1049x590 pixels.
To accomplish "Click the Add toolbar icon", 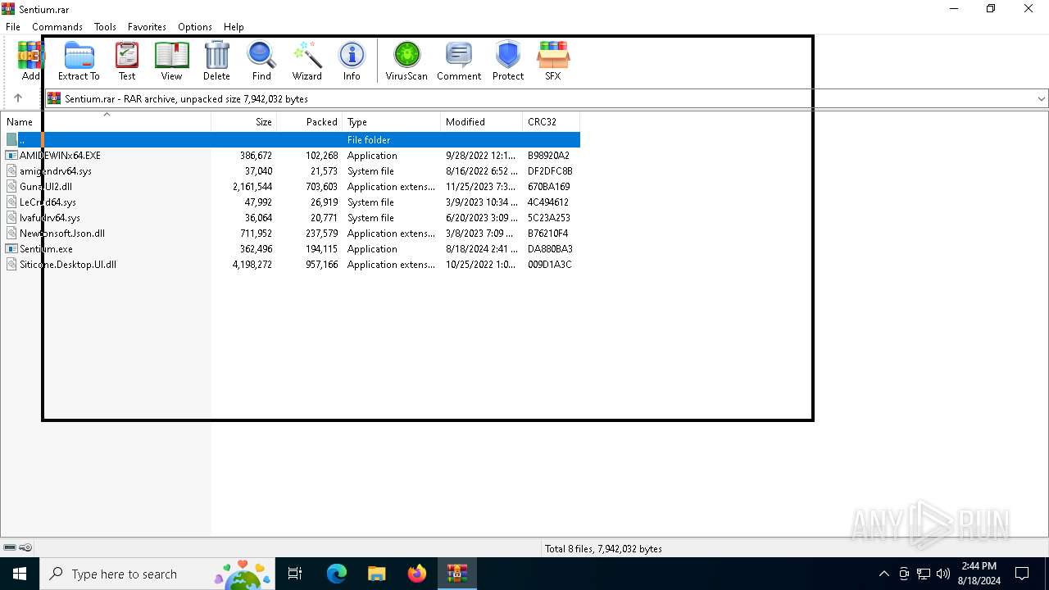I will pos(30,61).
